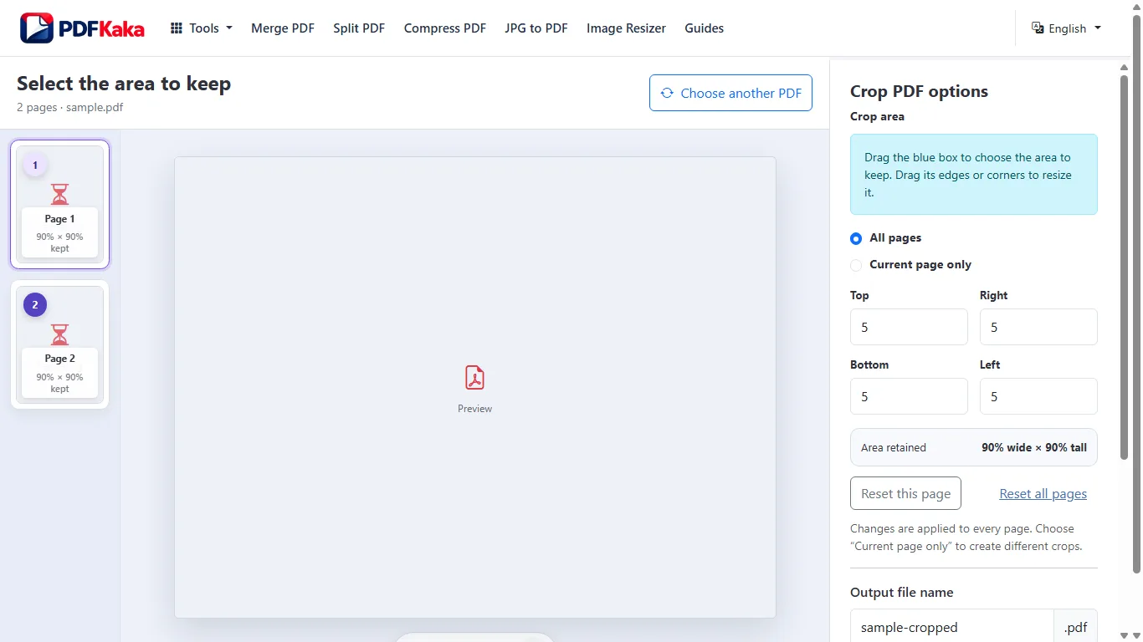The width and height of the screenshot is (1143, 642).
Task: Open the Guides page
Action: tap(704, 28)
